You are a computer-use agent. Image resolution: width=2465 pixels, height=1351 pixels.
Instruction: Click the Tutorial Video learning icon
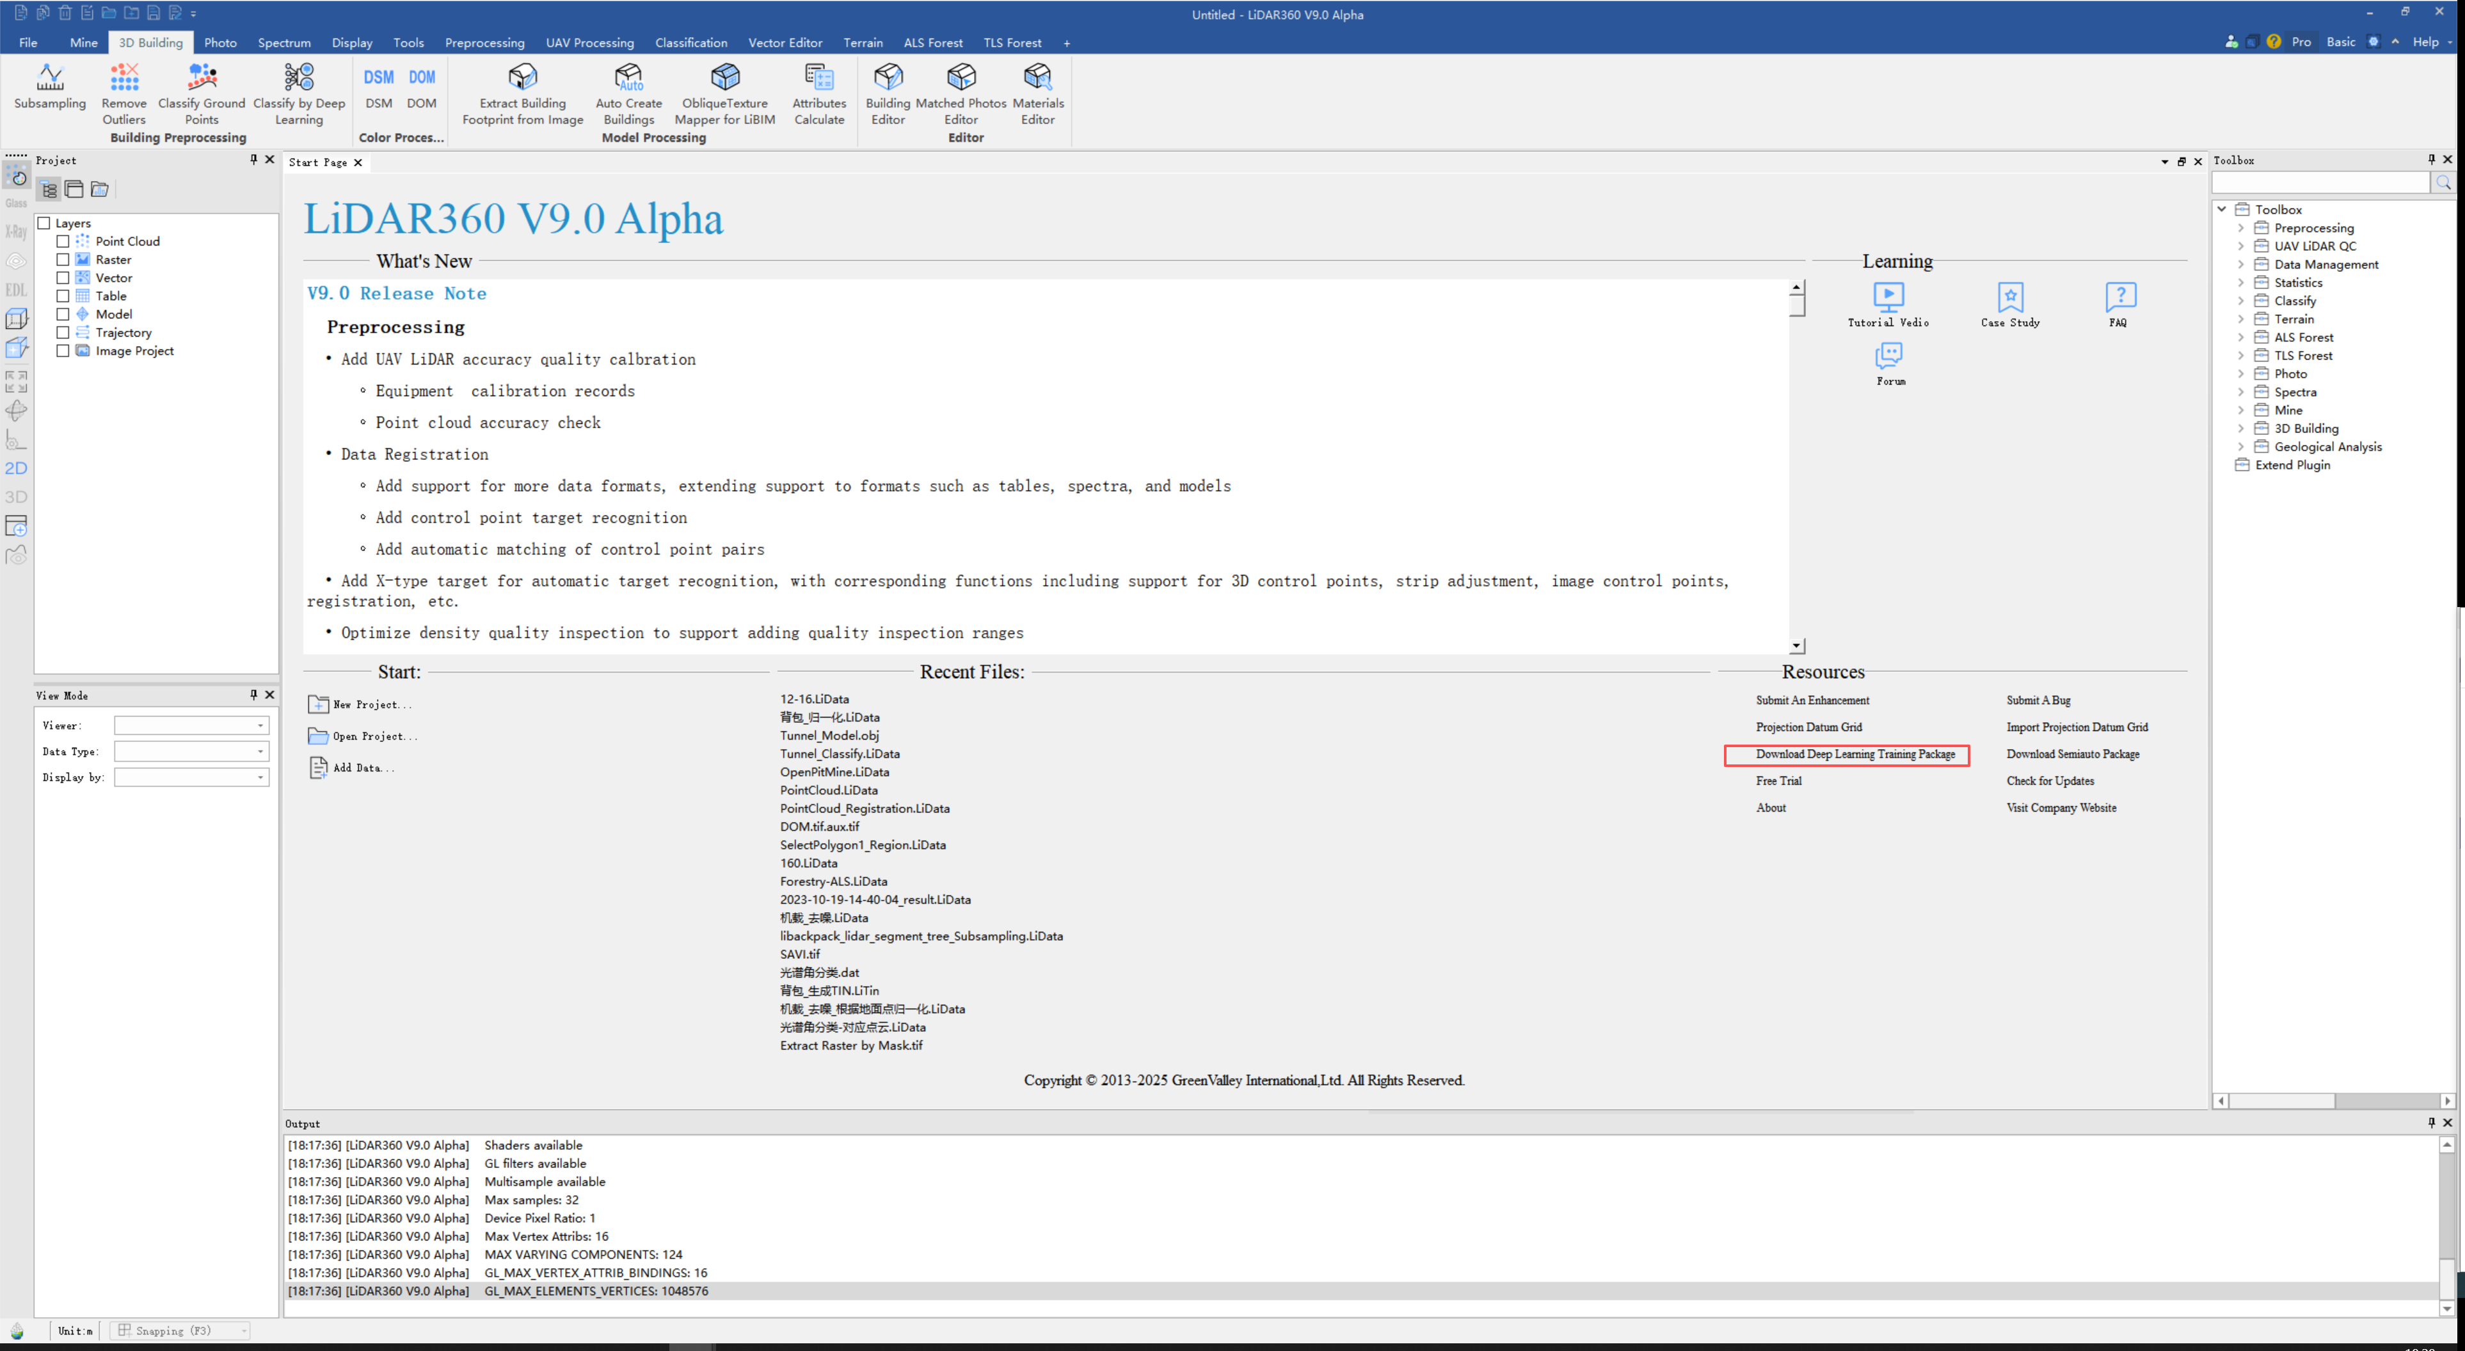(1888, 297)
